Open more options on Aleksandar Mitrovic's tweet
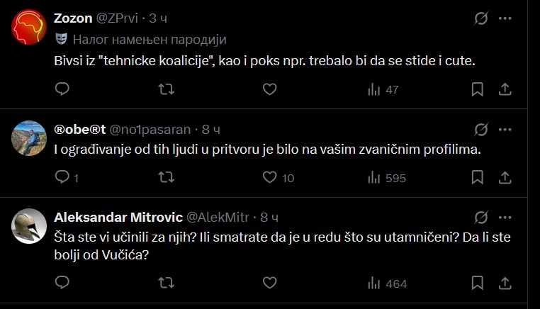540x309 pixels. pos(505,218)
